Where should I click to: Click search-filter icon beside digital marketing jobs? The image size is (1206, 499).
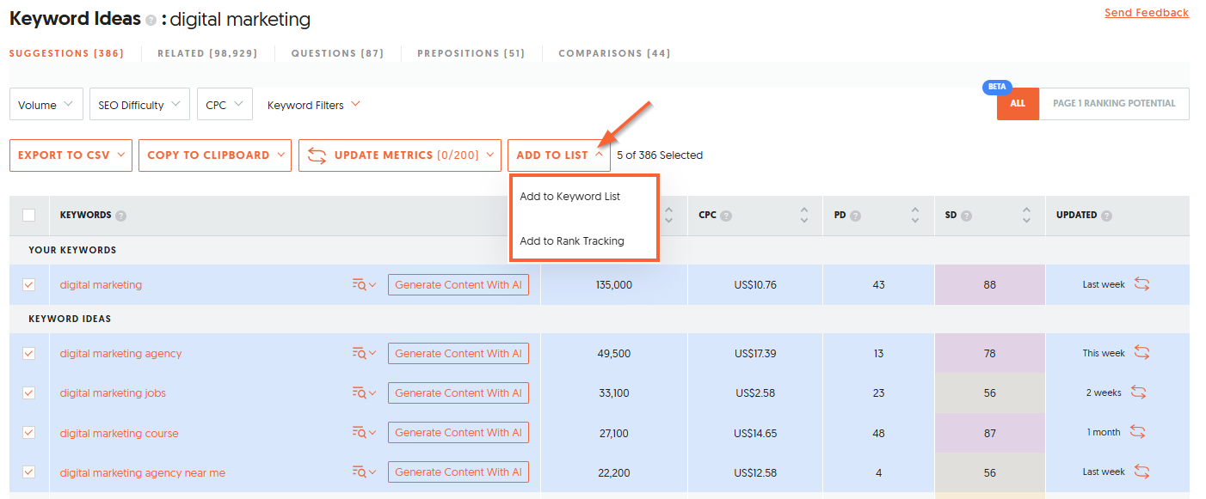364,393
